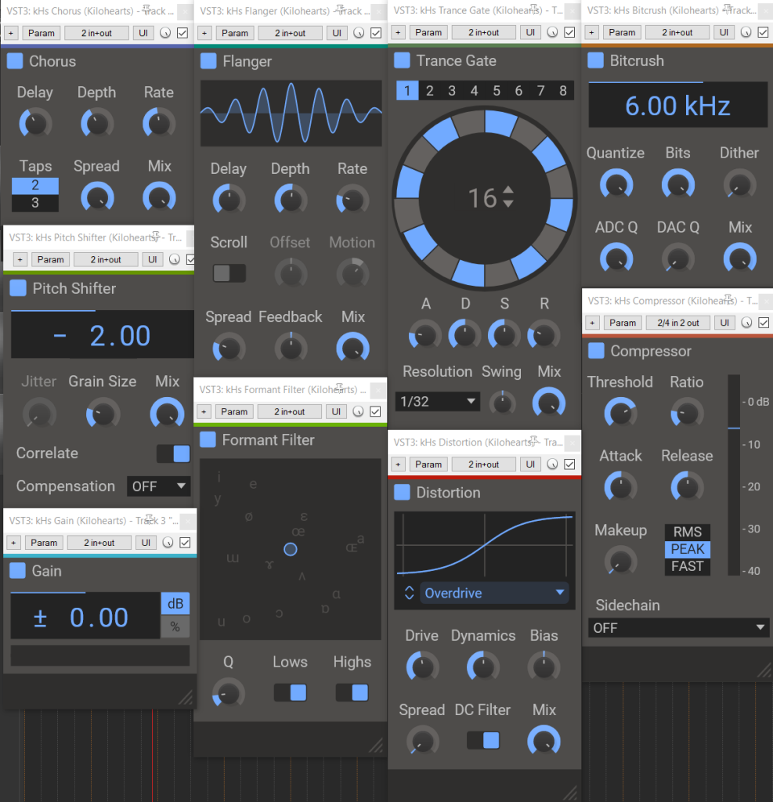Click the Pitch Shifter Grain Size knob

[103, 414]
